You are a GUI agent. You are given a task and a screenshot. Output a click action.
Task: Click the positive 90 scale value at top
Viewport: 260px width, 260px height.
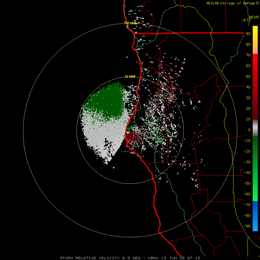(x=248, y=34)
